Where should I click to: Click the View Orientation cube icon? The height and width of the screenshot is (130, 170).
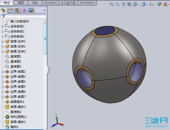point(135,4)
